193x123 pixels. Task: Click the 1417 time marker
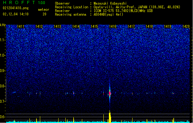pyautogui.click(x=131, y=26)
